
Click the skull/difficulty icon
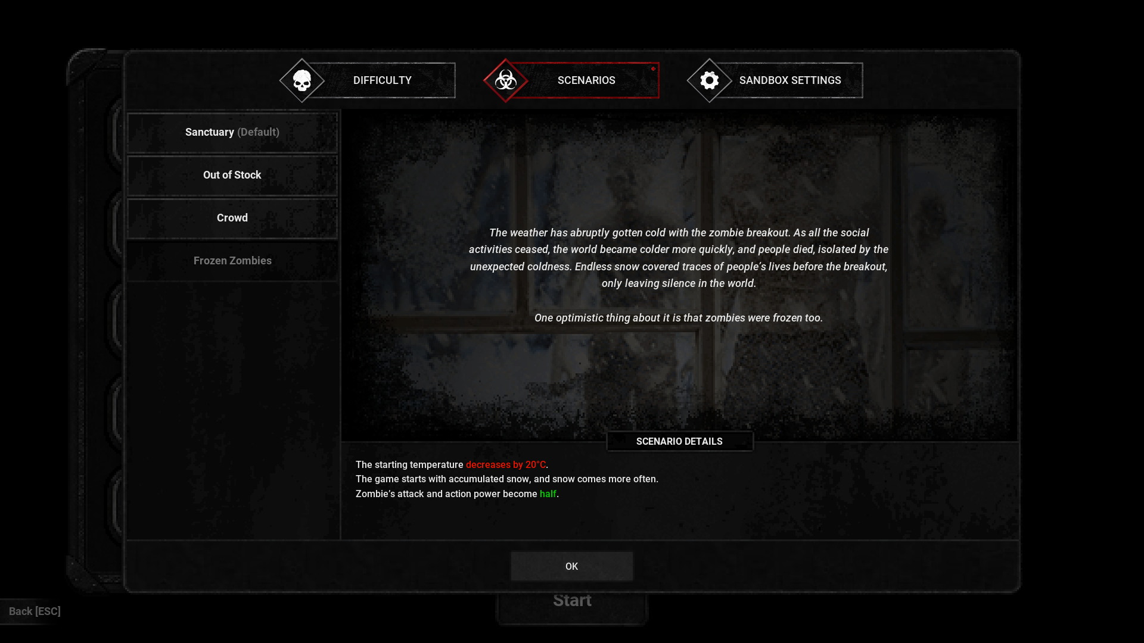coord(301,80)
